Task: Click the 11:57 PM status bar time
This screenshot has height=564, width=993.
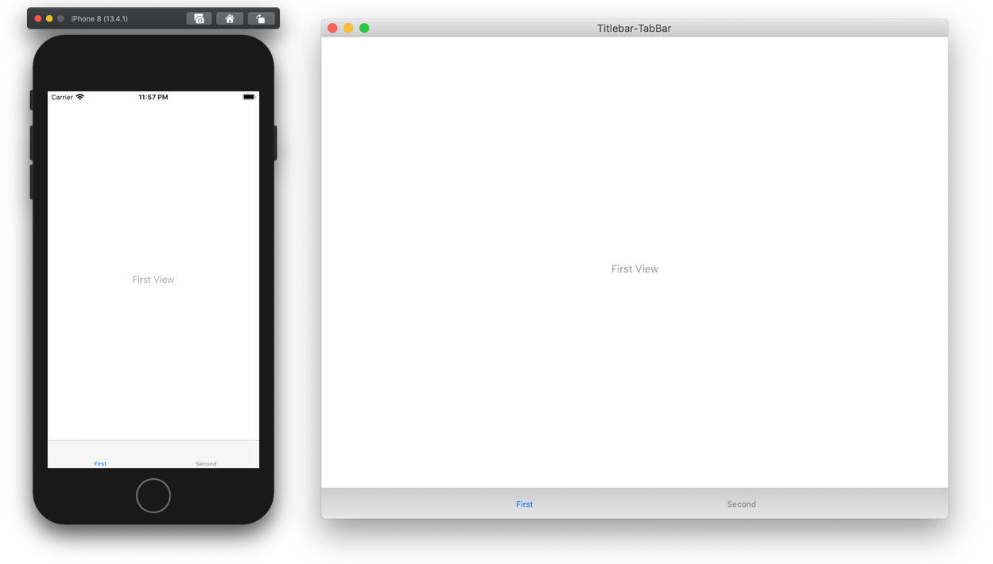Action: click(x=153, y=97)
